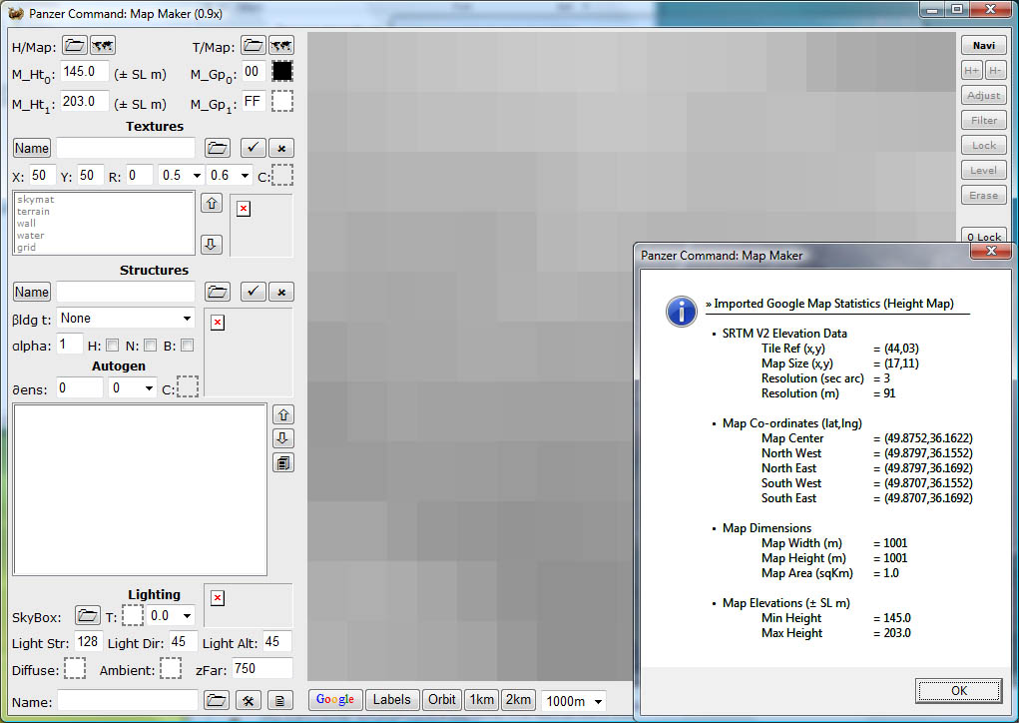Move structure item down in list
The height and width of the screenshot is (723, 1019).
[283, 438]
